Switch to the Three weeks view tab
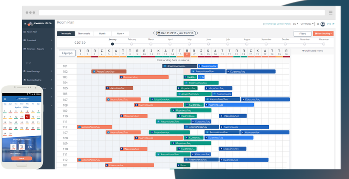 [x=84, y=33]
